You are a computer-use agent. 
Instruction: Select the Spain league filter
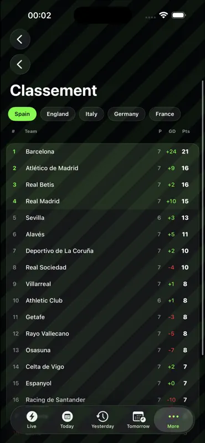pyautogui.click(x=22, y=114)
